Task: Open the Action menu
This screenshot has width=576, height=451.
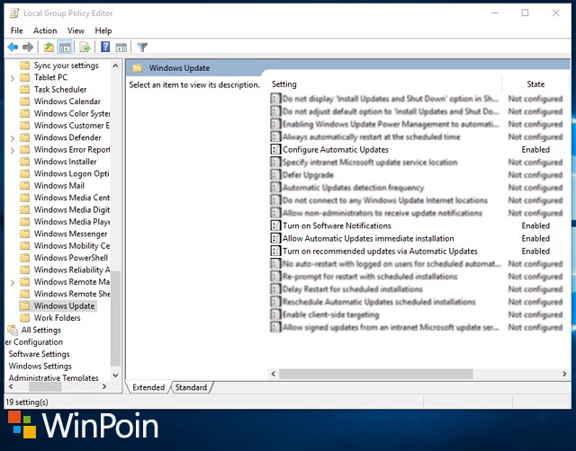Action: tap(45, 31)
